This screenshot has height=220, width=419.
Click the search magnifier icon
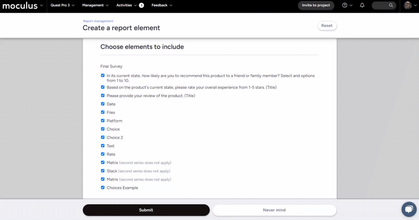coord(391,5)
